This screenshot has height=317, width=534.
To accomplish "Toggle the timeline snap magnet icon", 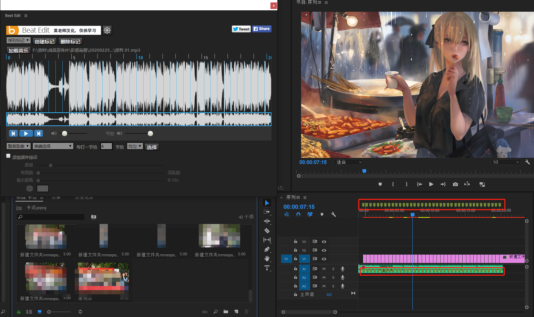I will tap(298, 214).
